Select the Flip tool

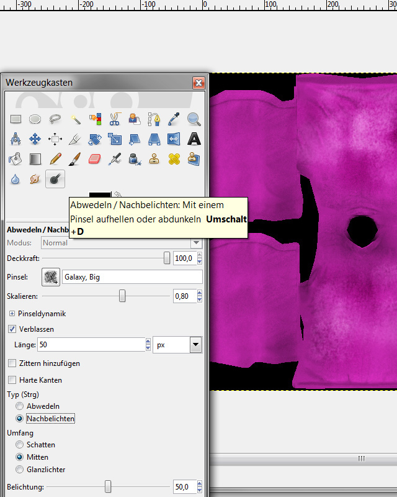click(174, 139)
